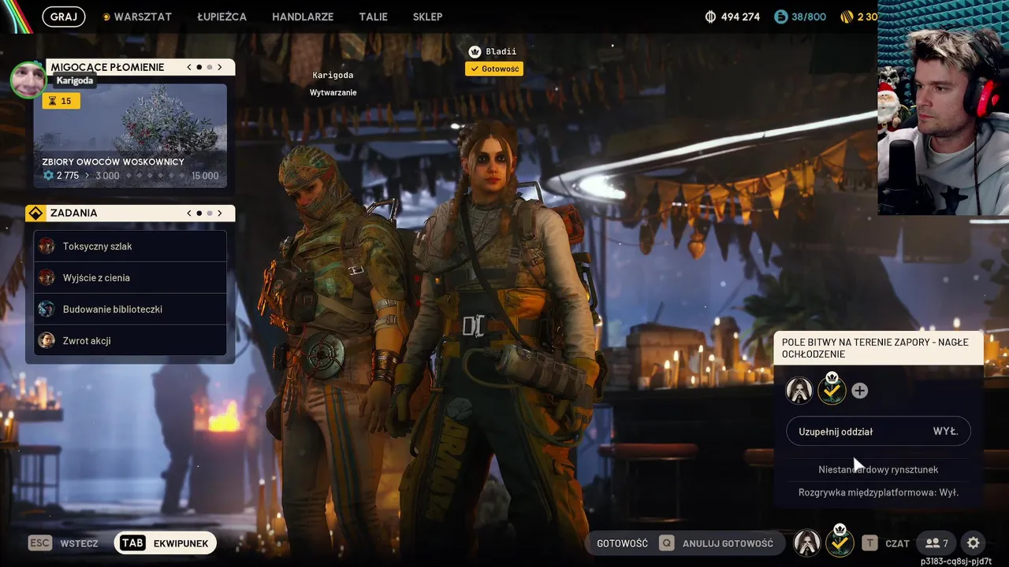Add squad member with plus button
This screenshot has width=1009, height=567.
pos(860,391)
